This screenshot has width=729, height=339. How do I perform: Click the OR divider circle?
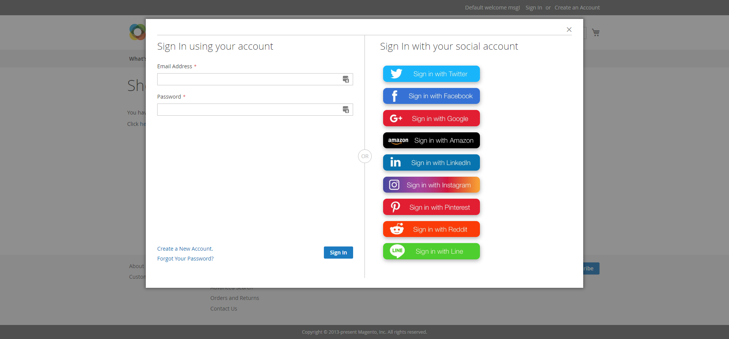click(365, 156)
